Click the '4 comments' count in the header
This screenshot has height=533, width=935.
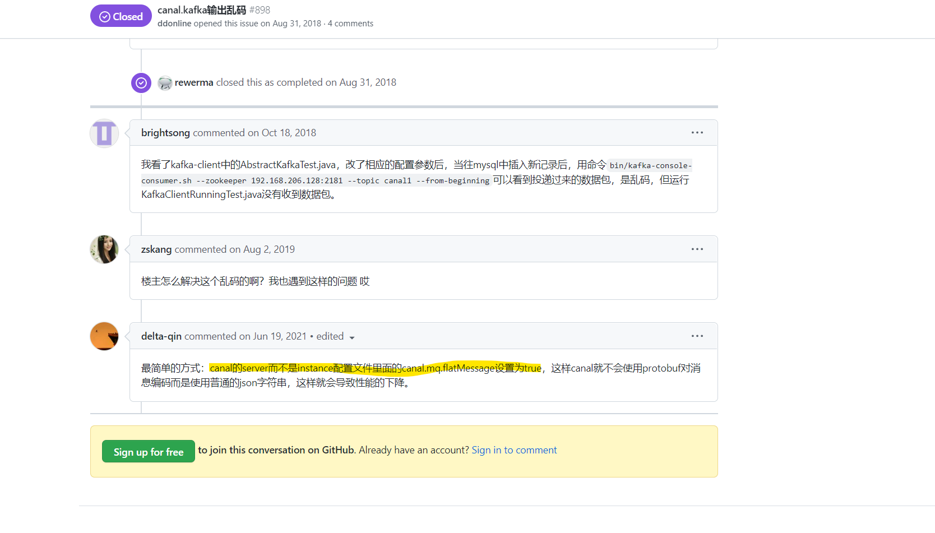click(x=350, y=24)
